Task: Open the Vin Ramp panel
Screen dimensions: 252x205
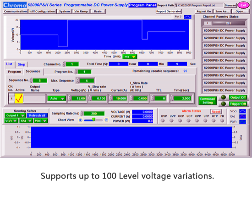Action: (x=81, y=11)
